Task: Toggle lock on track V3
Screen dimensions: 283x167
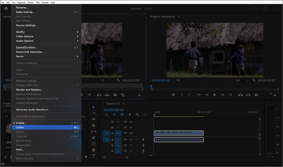Action: tap(112, 122)
